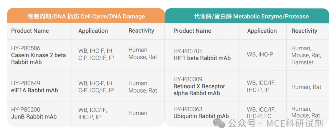Image resolution: width=334 pixels, height=137 pixels.
Task: Open product HY-P80649 eIF1A Rabbit mAb
Action: pos(35,87)
